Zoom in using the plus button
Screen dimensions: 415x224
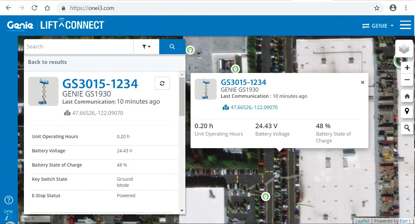coord(407,68)
